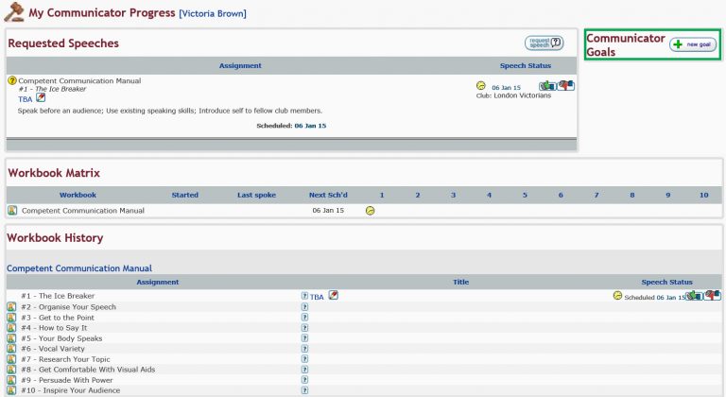726x397 pixels.
Task: Open the 06 Jan 15 scheduled date link
Action: click(x=310, y=125)
